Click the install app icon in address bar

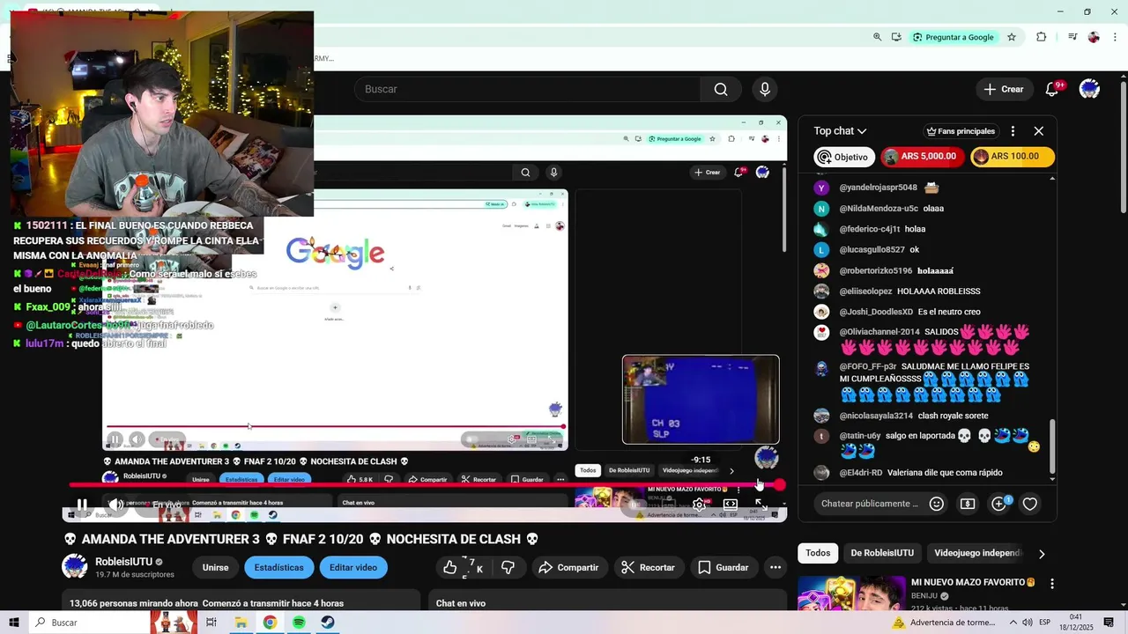tap(896, 37)
